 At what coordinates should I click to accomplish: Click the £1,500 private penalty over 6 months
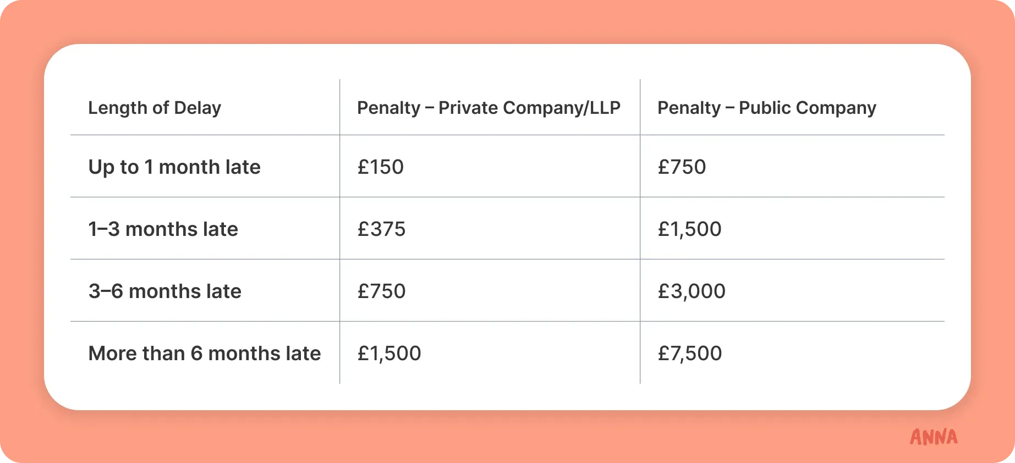coord(389,354)
